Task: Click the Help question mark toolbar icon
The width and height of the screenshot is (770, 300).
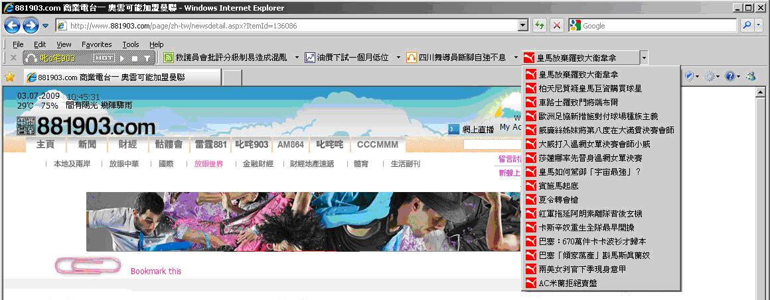Action: click(730, 77)
